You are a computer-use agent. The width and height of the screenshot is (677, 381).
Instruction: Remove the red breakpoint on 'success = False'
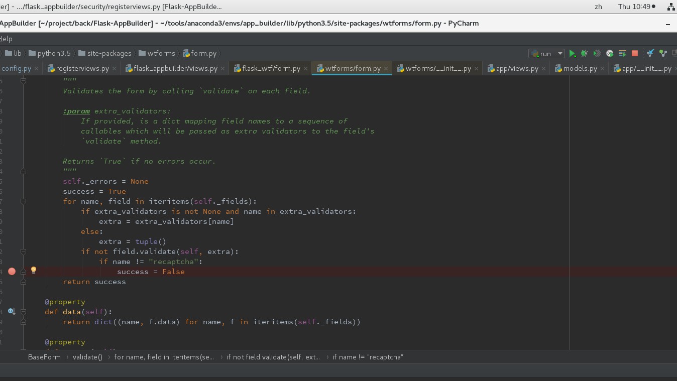click(x=12, y=272)
